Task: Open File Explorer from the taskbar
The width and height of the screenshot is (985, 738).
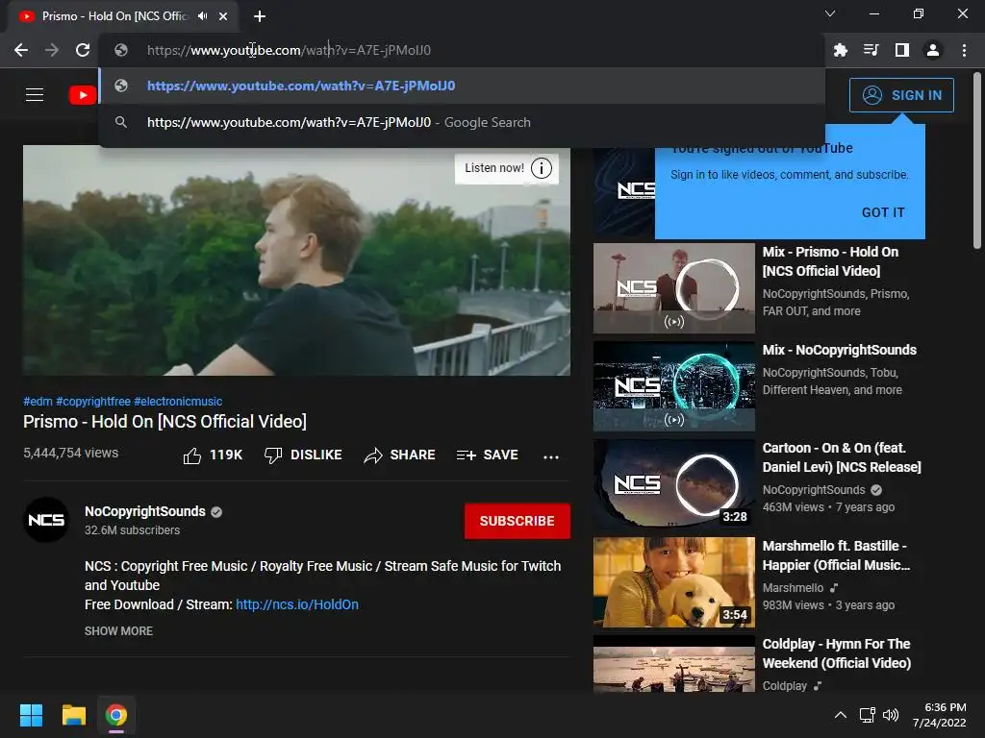Action: point(73,715)
